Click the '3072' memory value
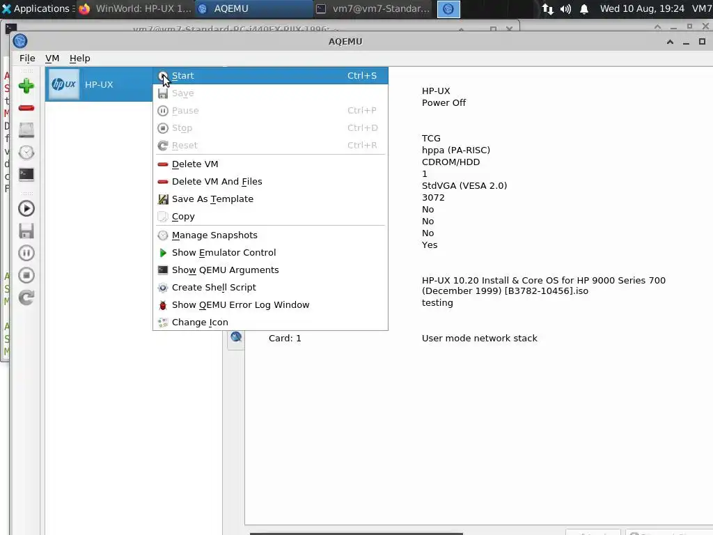Screen dimensions: 713x535 [433, 197]
